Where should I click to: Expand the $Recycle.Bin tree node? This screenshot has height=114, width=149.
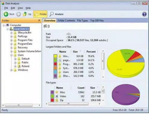coord(11,33)
